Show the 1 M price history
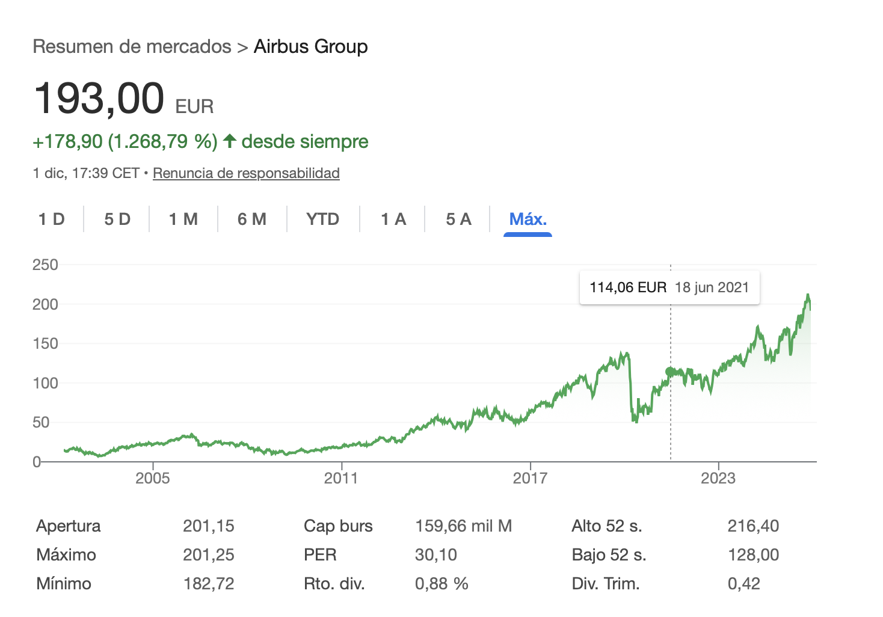This screenshot has width=883, height=617. click(183, 219)
